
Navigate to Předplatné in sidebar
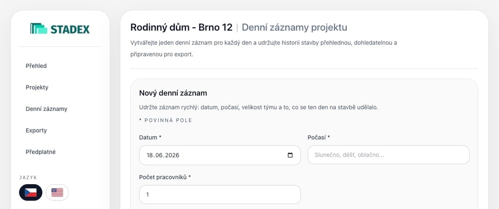(x=41, y=152)
